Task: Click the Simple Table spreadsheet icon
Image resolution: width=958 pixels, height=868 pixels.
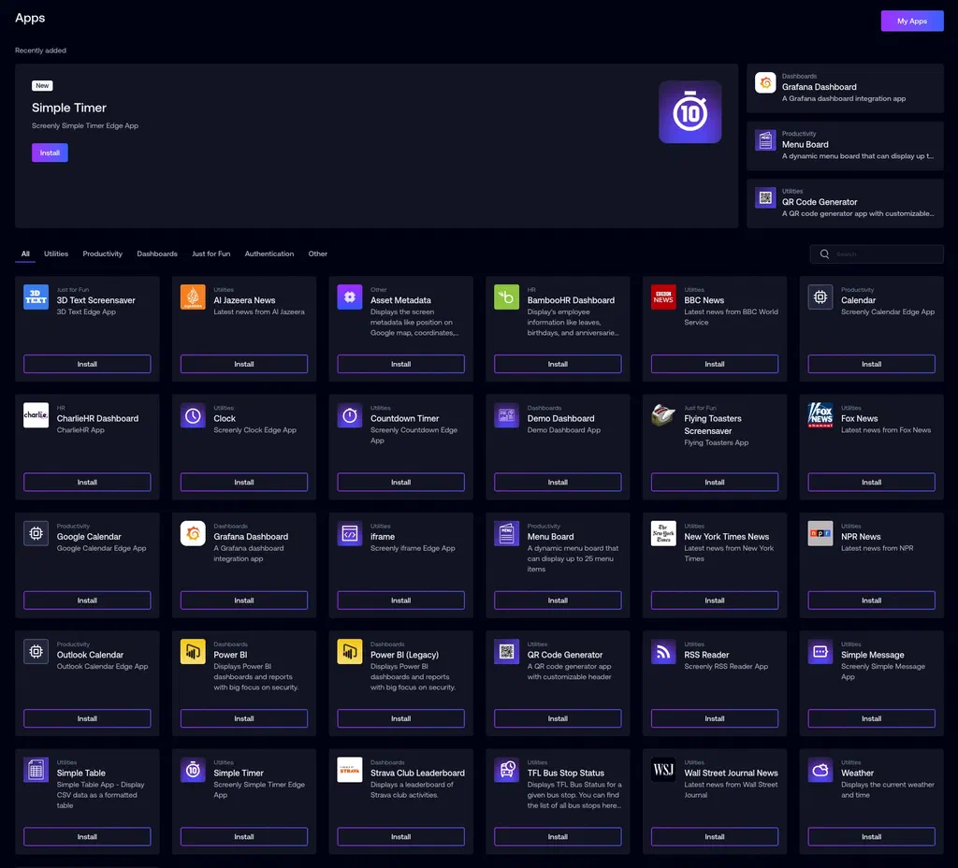Action: tap(36, 770)
